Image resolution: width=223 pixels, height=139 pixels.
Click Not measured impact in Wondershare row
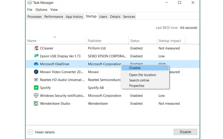coord(169,103)
